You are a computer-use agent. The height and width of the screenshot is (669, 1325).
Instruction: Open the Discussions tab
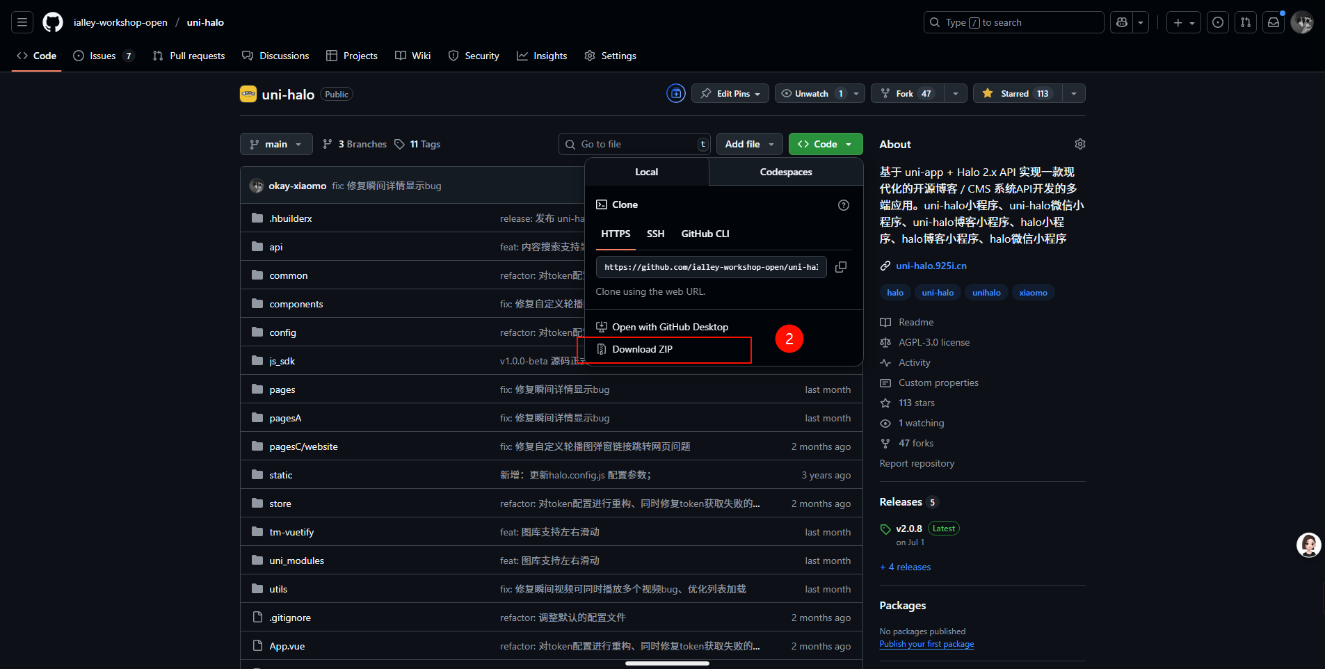[275, 56]
